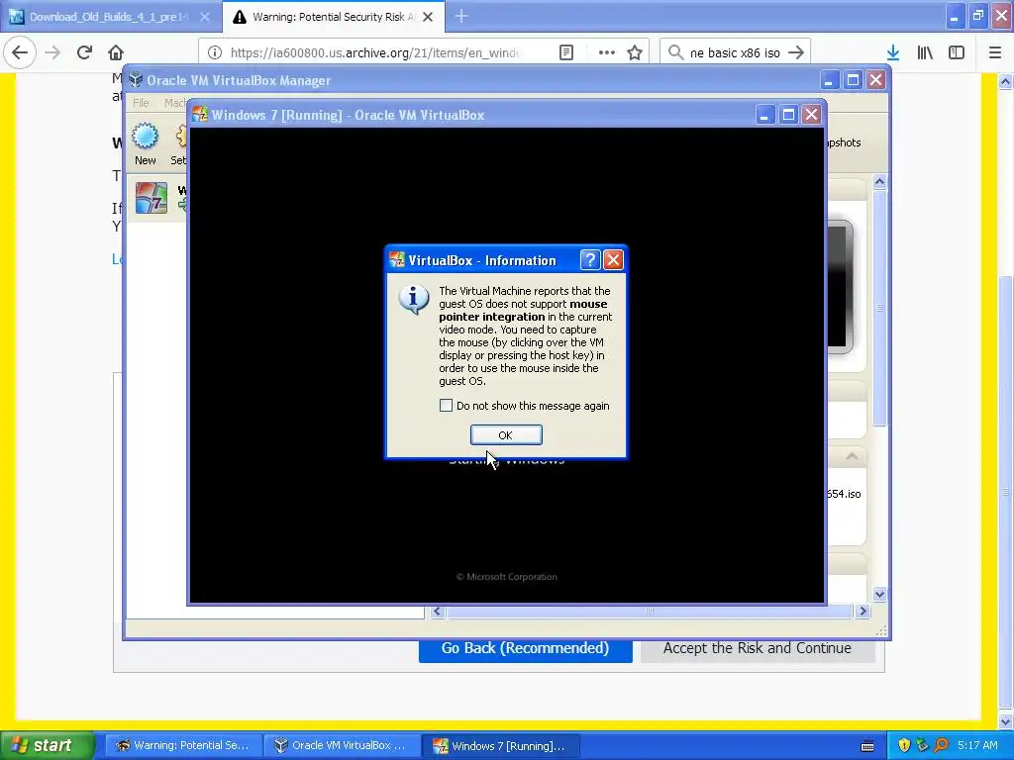Toggle reader view in the address bar

point(566,52)
